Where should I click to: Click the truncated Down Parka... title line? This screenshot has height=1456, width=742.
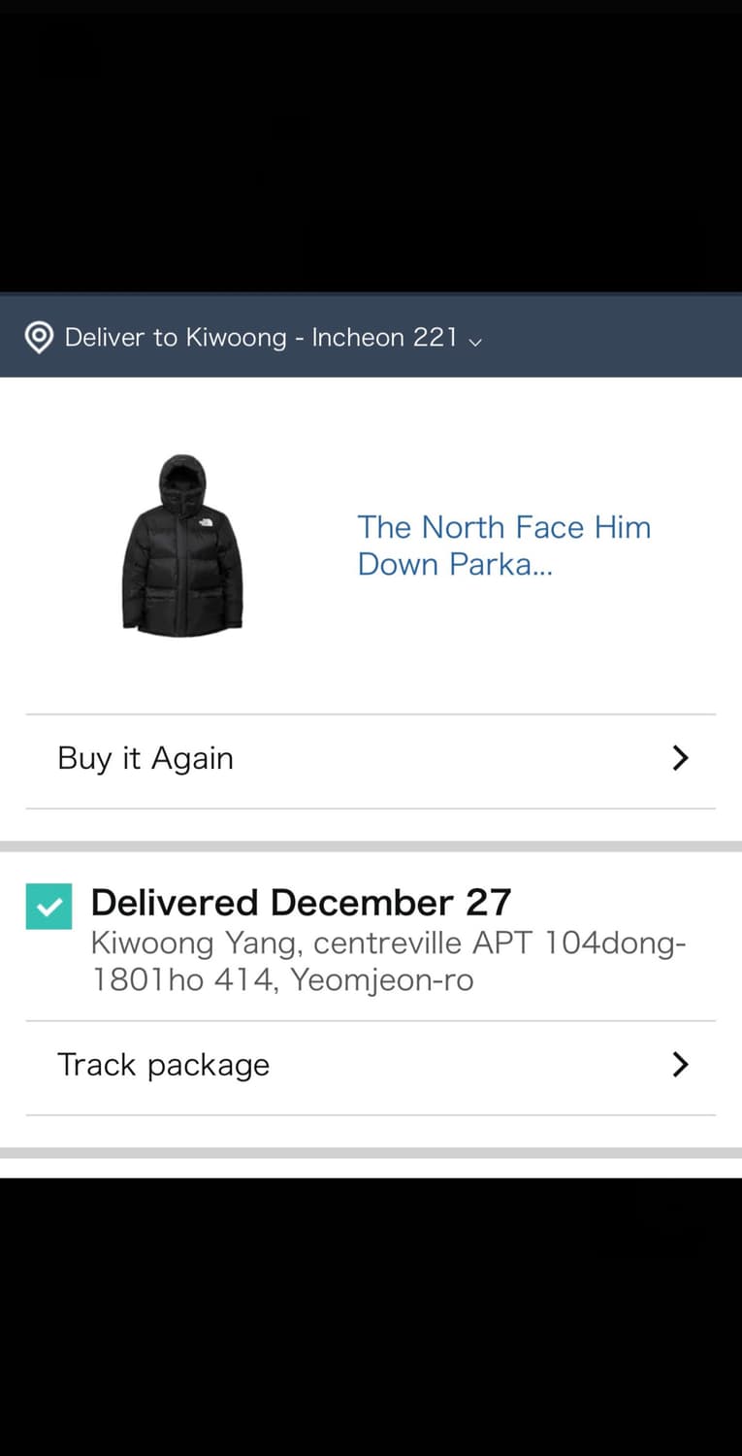455,564
